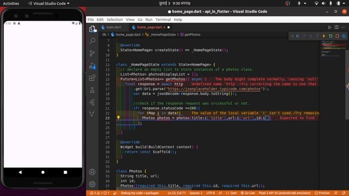Screen dimensions: 349x196
Task: Open the Accounts icon in activity bar
Action: coord(92,172)
